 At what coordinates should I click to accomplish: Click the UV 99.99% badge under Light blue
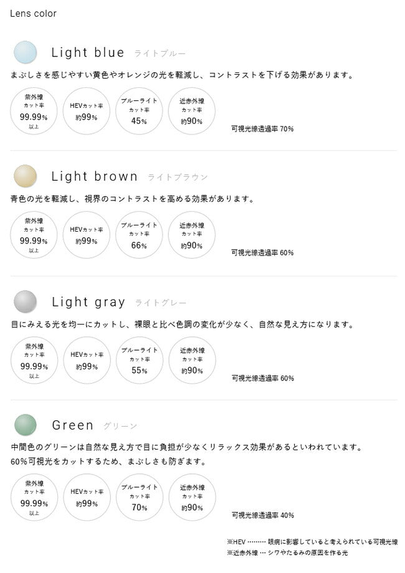(34, 111)
